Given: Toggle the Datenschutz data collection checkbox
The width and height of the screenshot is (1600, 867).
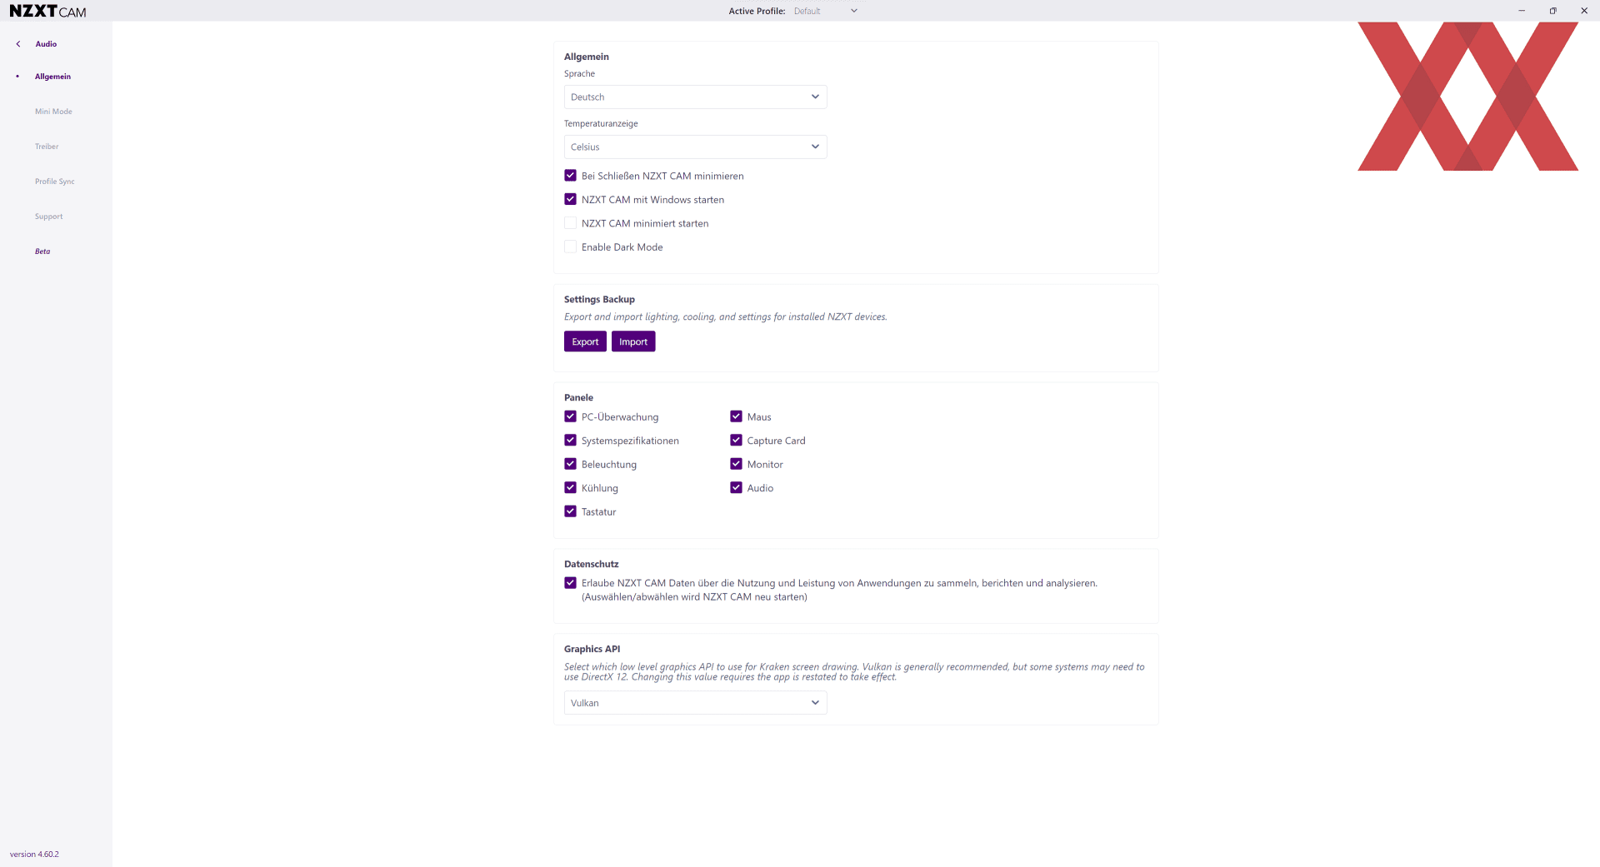Looking at the screenshot, I should pos(570,583).
